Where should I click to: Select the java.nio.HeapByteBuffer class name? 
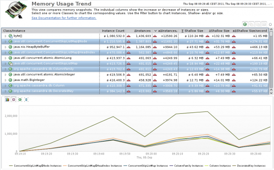tap(32, 47)
